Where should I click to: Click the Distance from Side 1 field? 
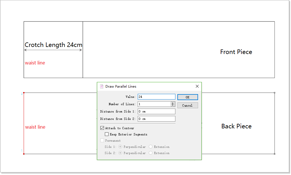pyautogui.click(x=156, y=111)
